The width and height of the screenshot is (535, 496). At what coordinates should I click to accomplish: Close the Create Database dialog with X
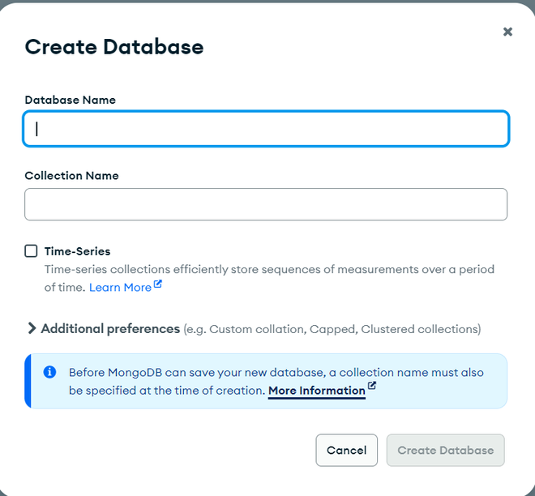(507, 32)
